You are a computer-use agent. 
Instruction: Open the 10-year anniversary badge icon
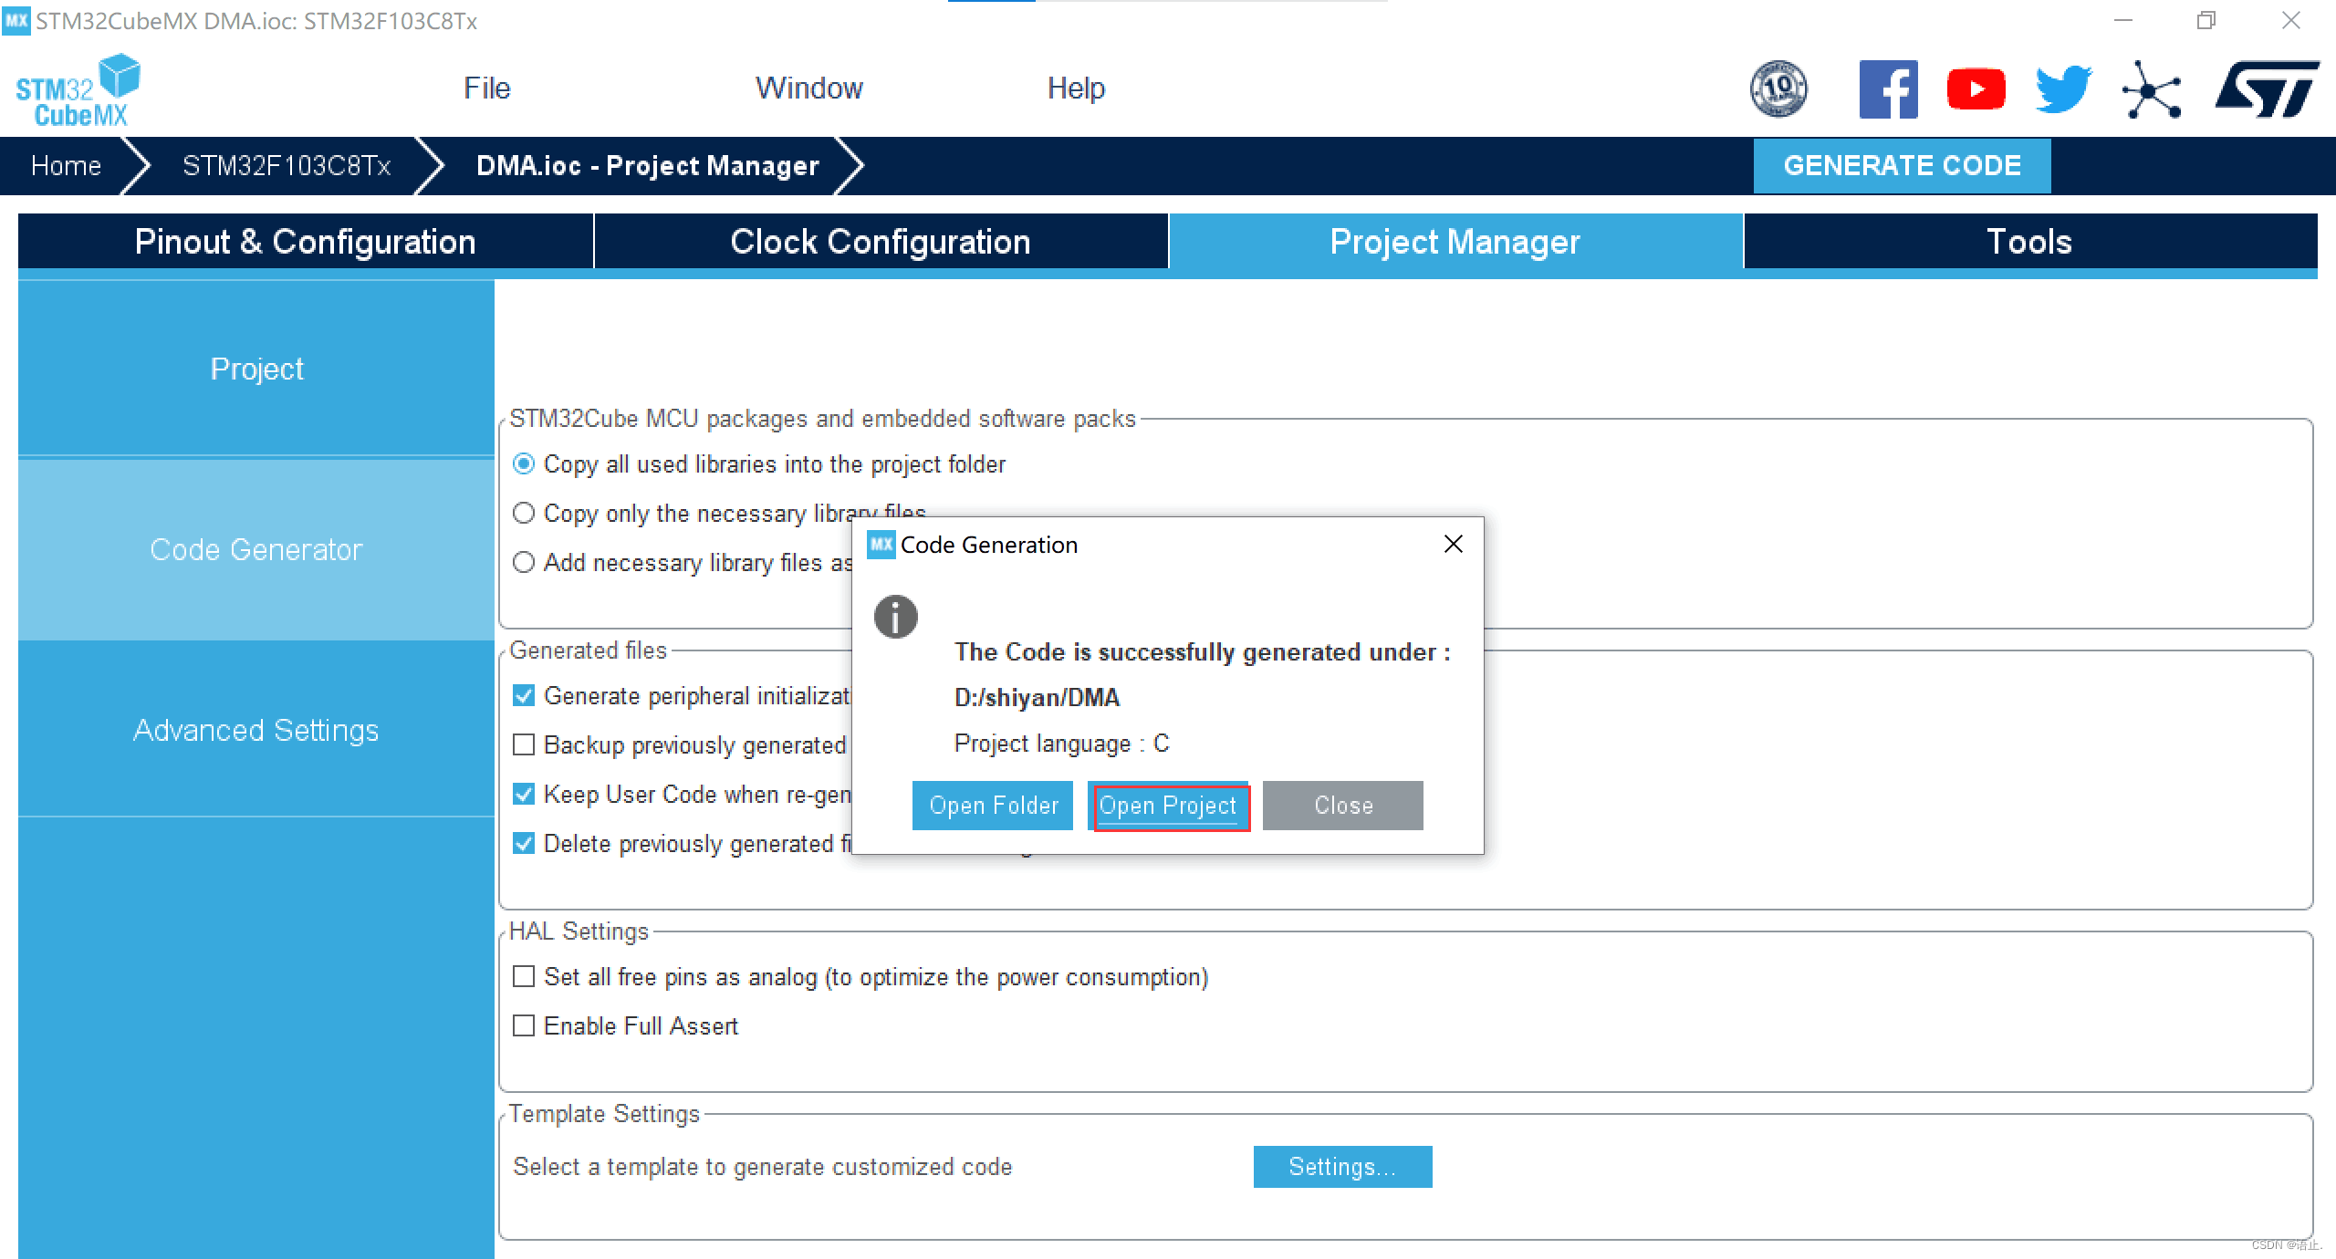[x=1778, y=89]
